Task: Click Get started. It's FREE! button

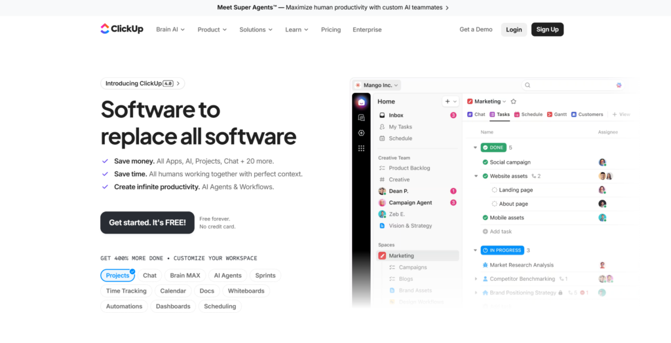Action: pos(147,223)
